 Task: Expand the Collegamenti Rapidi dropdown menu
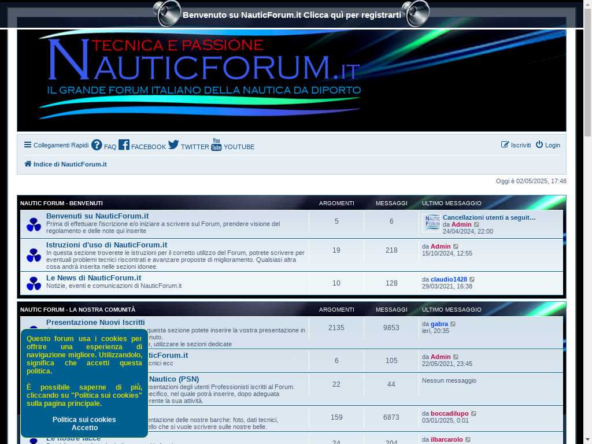[x=56, y=145]
